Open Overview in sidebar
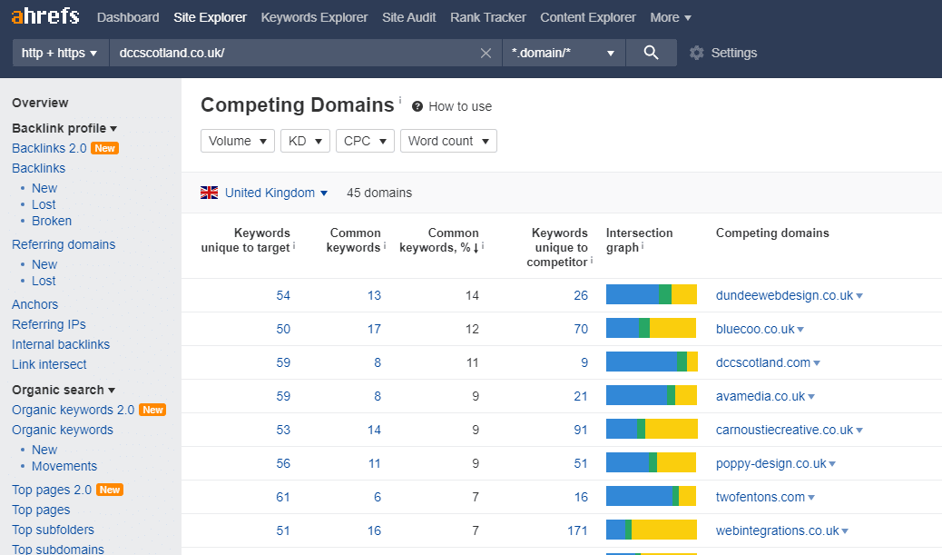This screenshot has width=942, height=555. point(40,103)
